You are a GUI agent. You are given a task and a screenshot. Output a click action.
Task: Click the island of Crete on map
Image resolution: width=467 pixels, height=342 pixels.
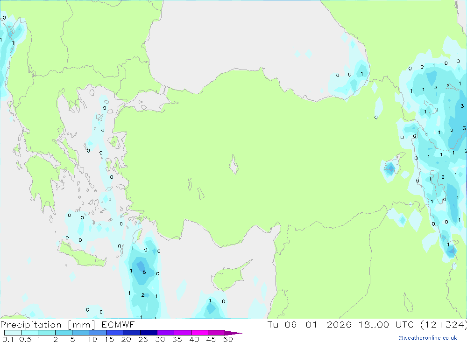[82, 254]
